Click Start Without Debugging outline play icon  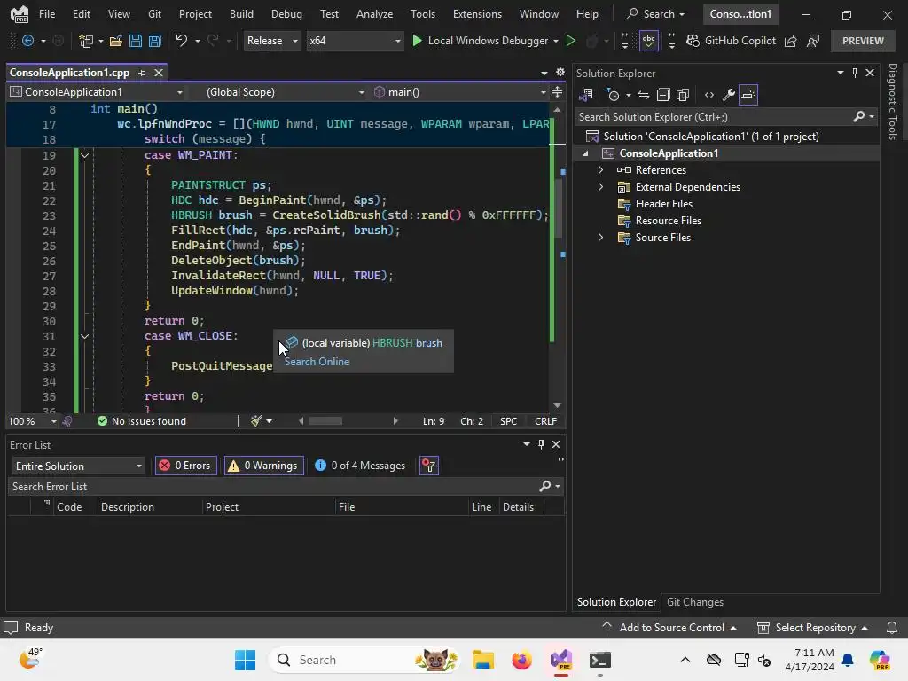coord(570,41)
